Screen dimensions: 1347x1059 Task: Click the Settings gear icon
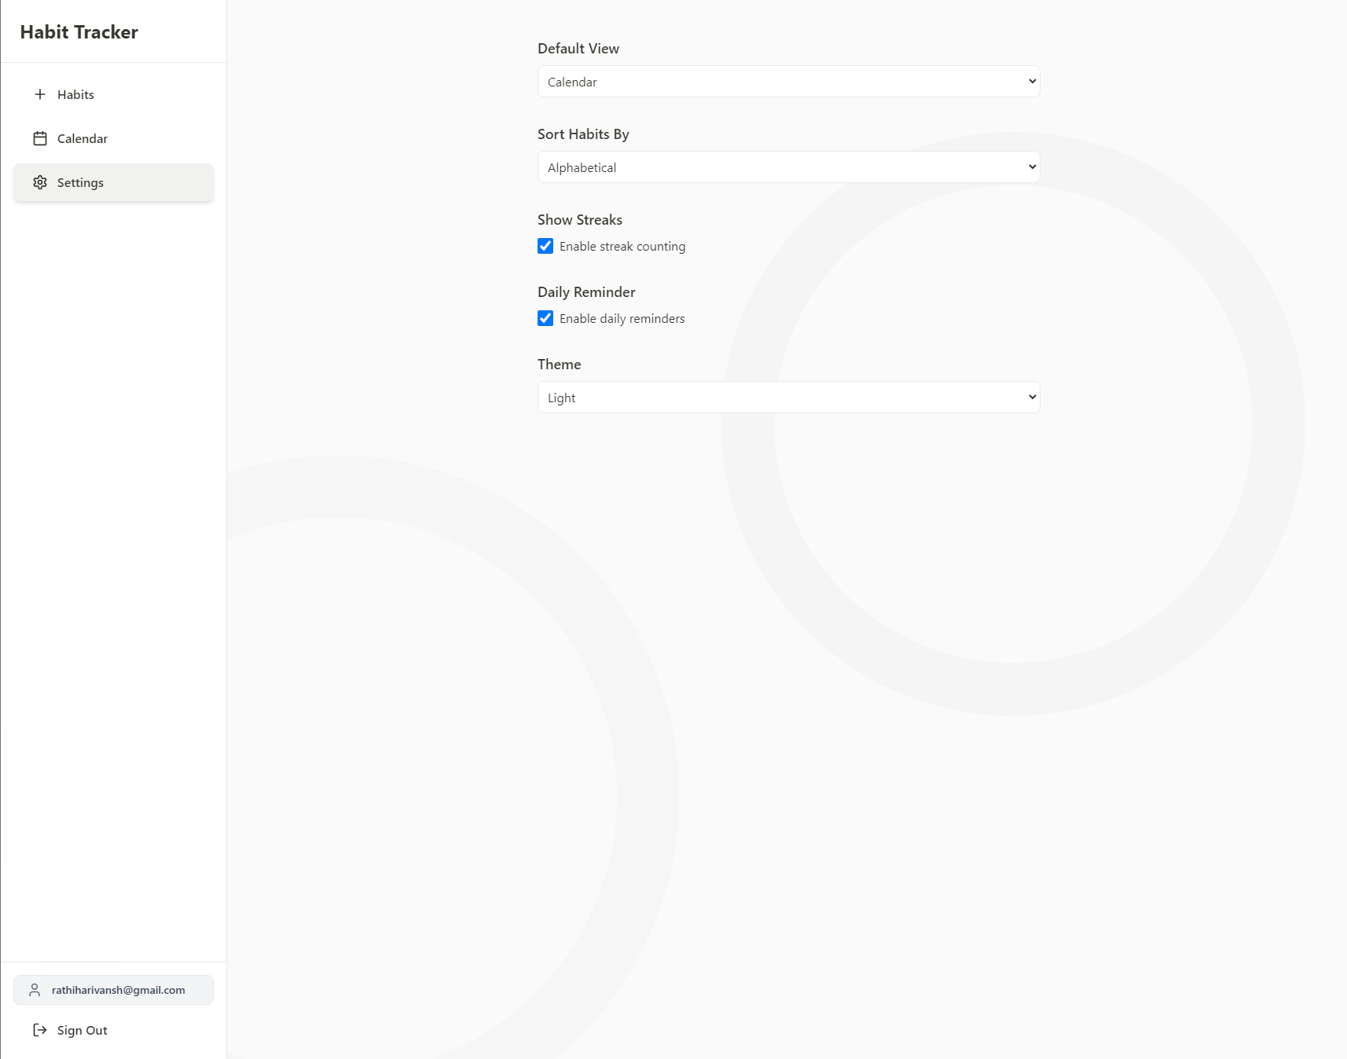click(x=40, y=182)
